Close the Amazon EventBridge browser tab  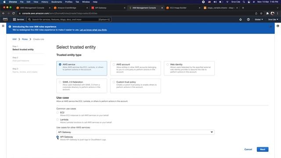click(87, 8)
